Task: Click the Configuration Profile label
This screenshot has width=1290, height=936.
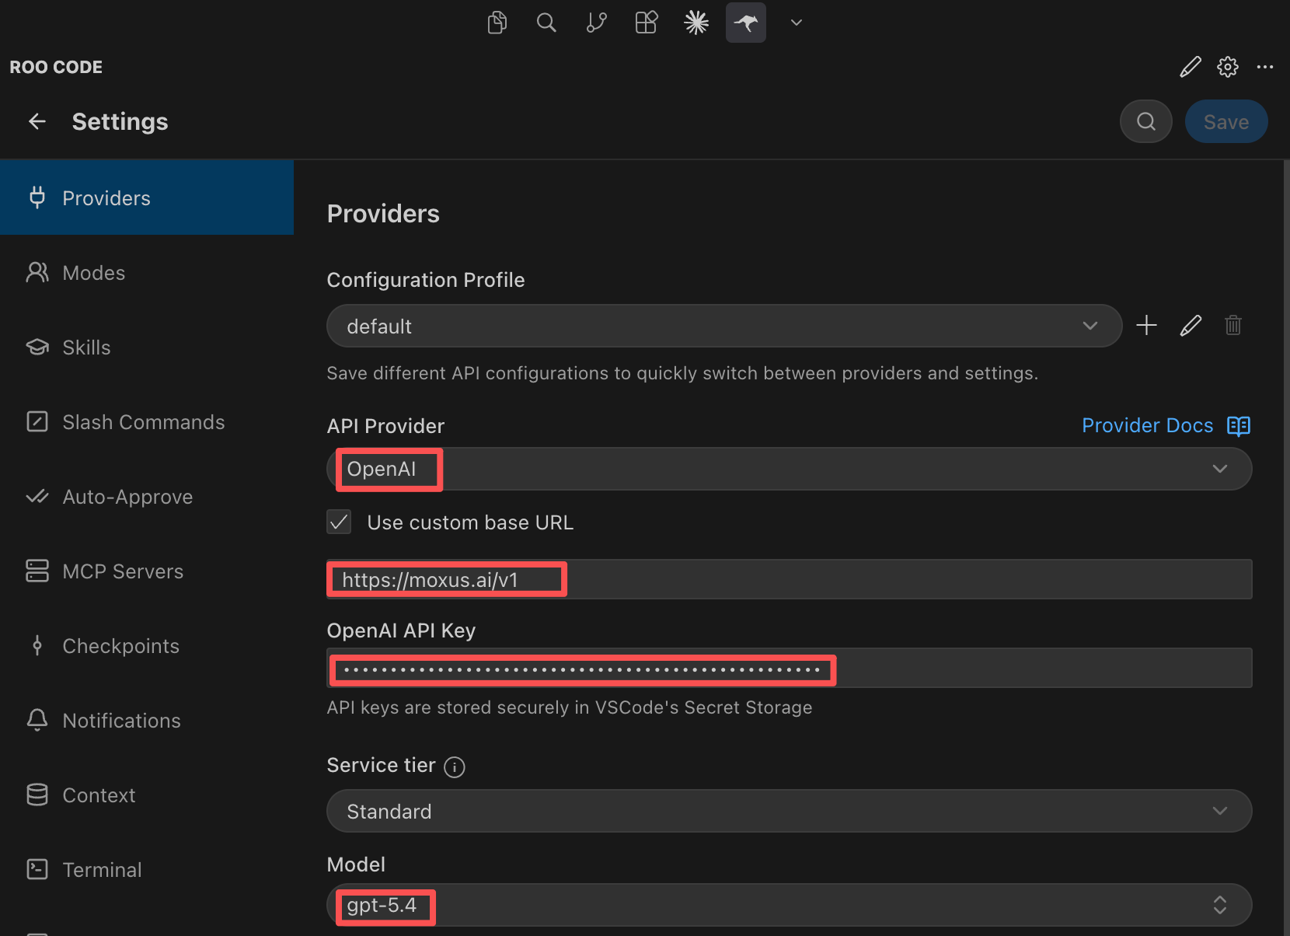Action: [x=426, y=280]
